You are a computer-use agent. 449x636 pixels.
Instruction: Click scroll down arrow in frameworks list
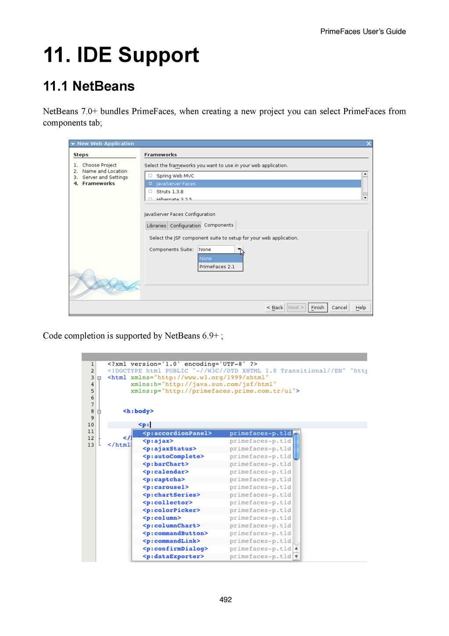click(x=365, y=198)
